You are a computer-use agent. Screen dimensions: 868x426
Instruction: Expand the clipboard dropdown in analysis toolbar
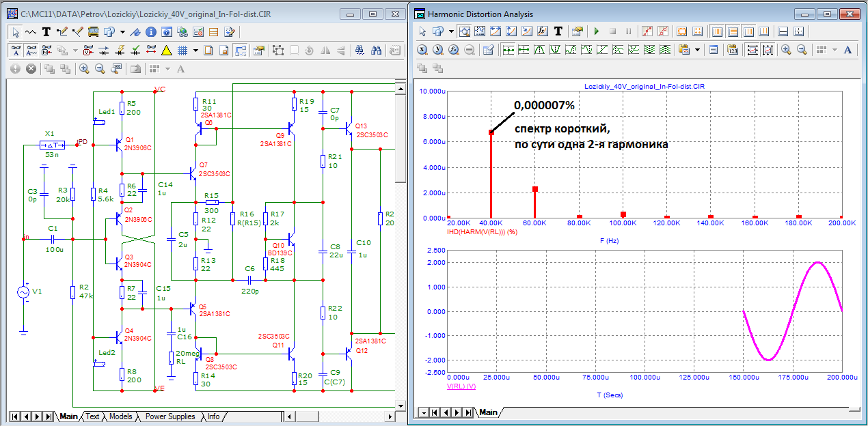pos(698,50)
